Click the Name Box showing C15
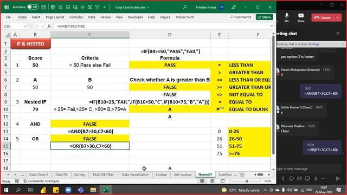Viewport: 347px width, 195px height. pos(13,26)
